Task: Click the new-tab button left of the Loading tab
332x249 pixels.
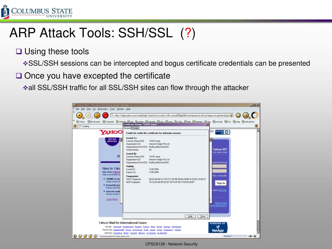Action: (x=75, y=126)
